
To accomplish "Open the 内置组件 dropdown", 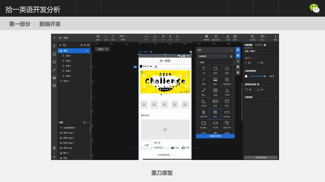I will (213, 56).
